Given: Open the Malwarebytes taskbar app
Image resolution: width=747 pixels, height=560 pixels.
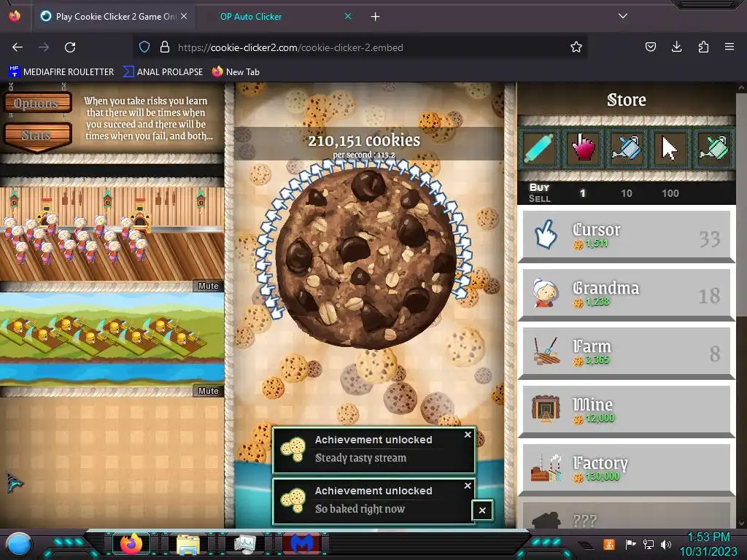Looking at the screenshot, I should point(301,544).
